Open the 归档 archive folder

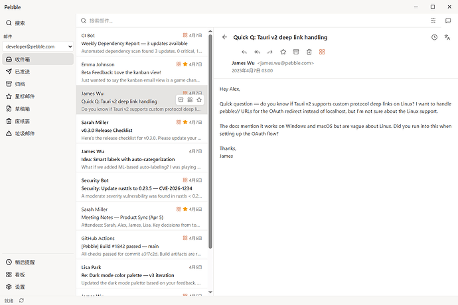coord(38,84)
